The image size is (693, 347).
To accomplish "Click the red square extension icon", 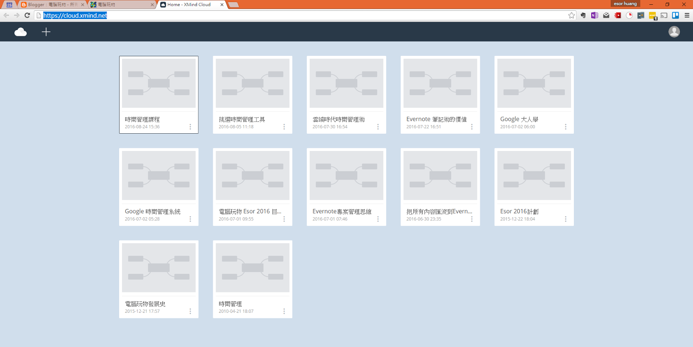I will pos(618,15).
